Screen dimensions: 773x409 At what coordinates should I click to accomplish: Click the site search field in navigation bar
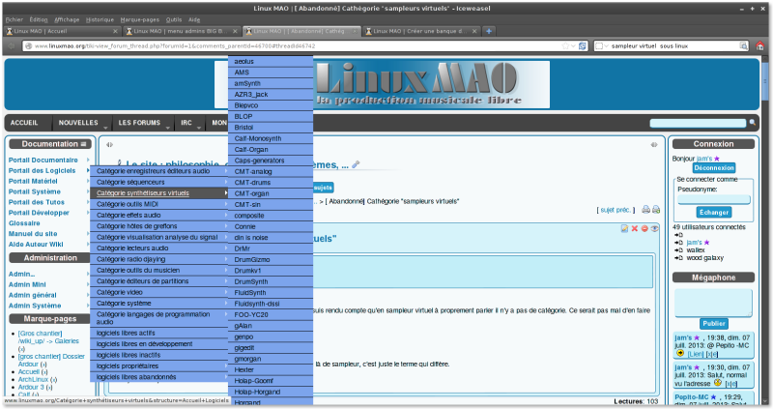(x=698, y=123)
